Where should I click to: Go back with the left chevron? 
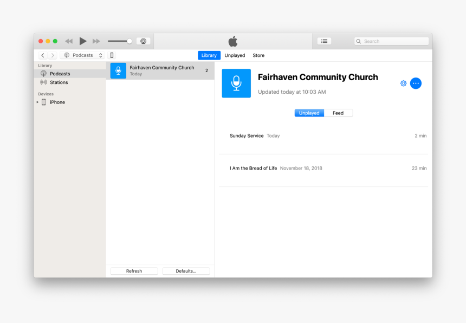(43, 55)
